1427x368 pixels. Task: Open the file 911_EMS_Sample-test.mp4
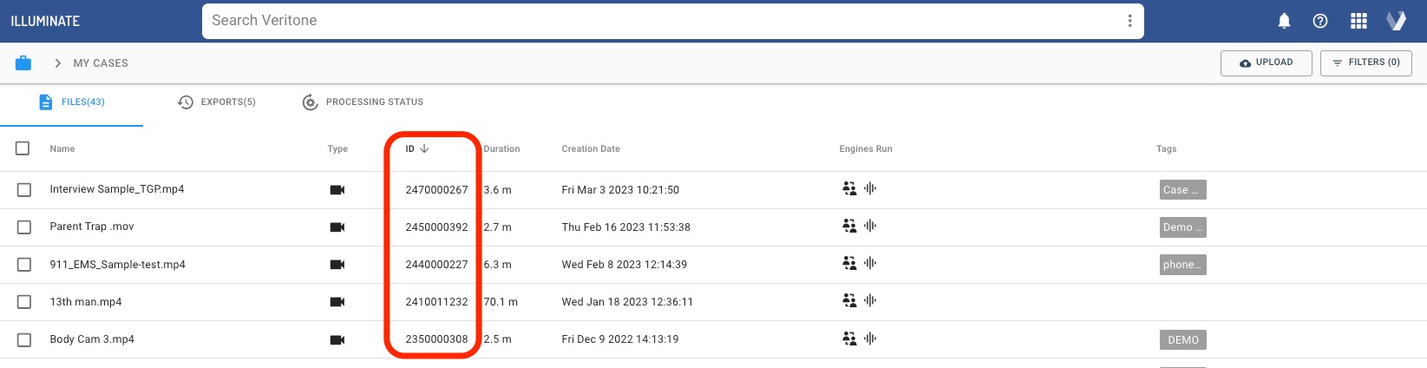[x=118, y=265]
